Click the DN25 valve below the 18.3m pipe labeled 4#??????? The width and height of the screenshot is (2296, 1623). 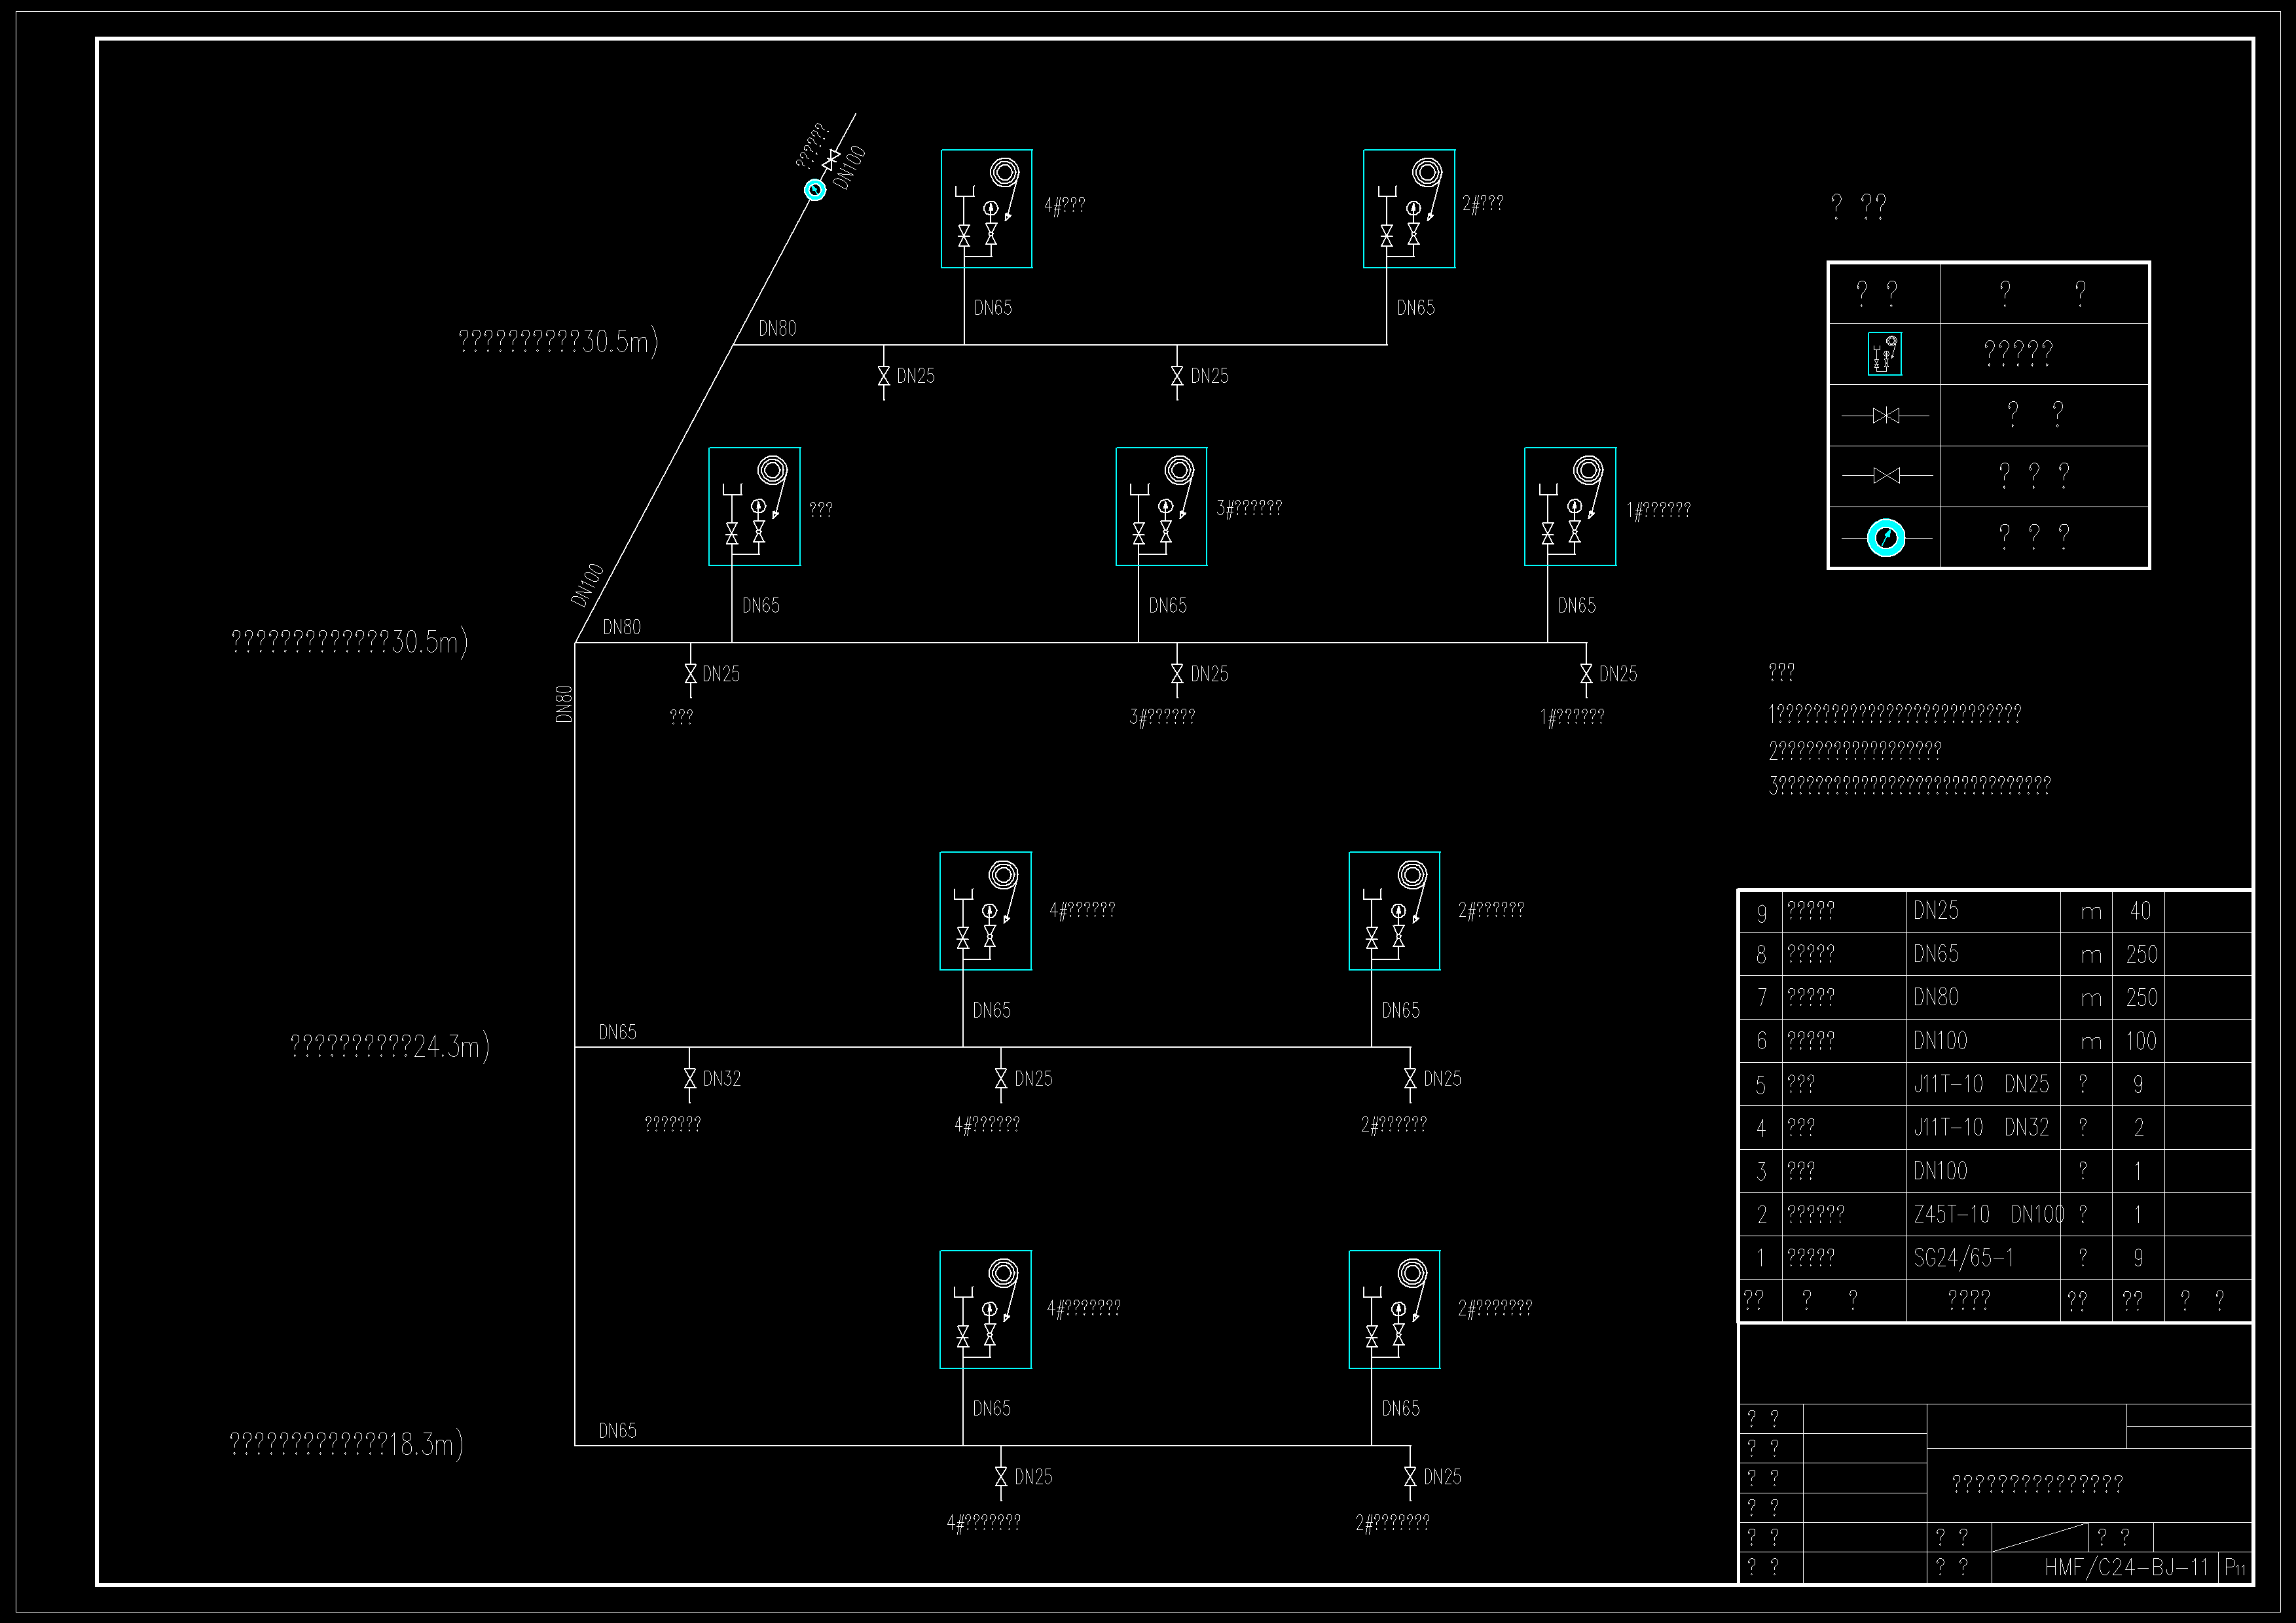click(x=1001, y=1476)
